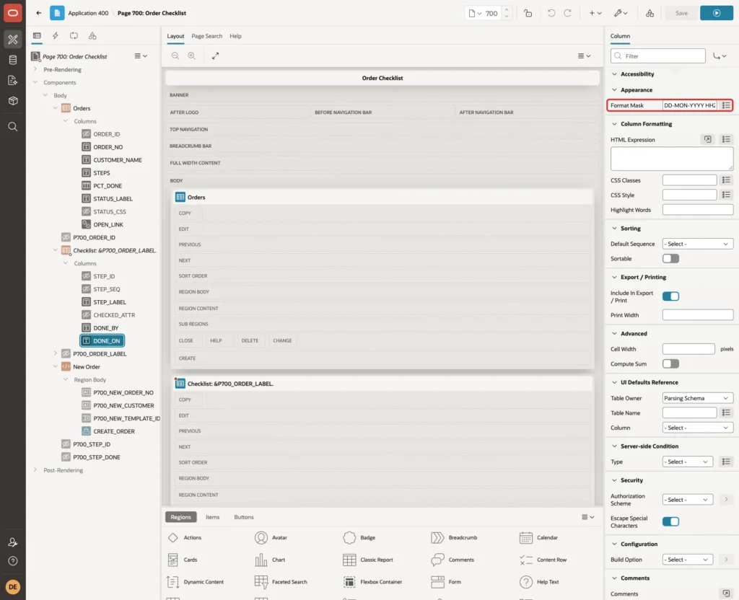Open SQL Workshop database icon
This screenshot has height=600, width=739.
13,60
